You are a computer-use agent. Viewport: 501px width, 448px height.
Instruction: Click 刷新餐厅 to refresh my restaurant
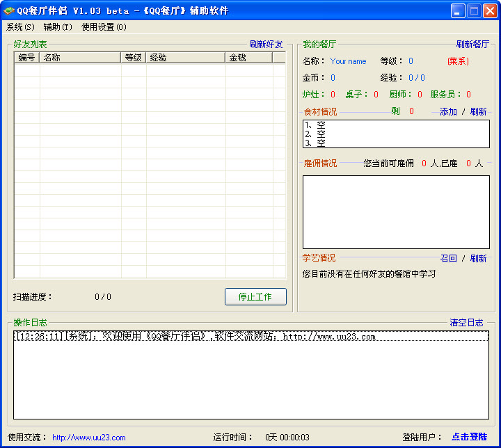coord(472,45)
